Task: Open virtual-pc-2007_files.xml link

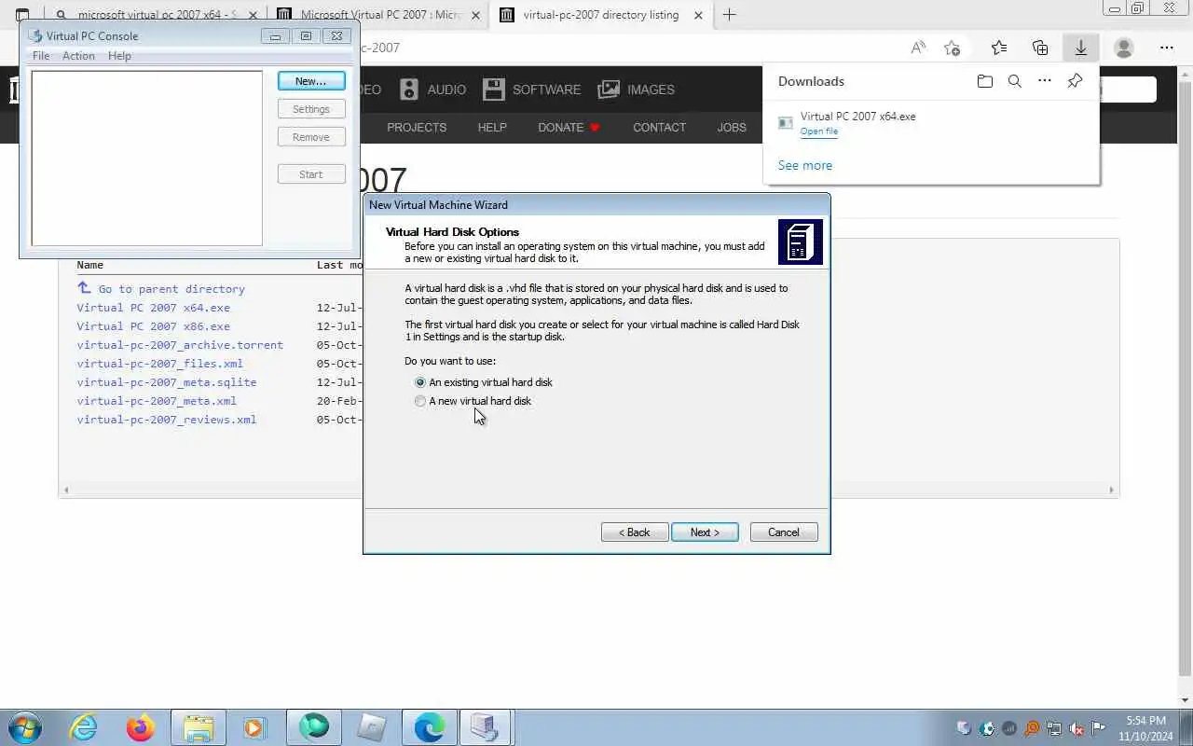Action: pos(159,364)
